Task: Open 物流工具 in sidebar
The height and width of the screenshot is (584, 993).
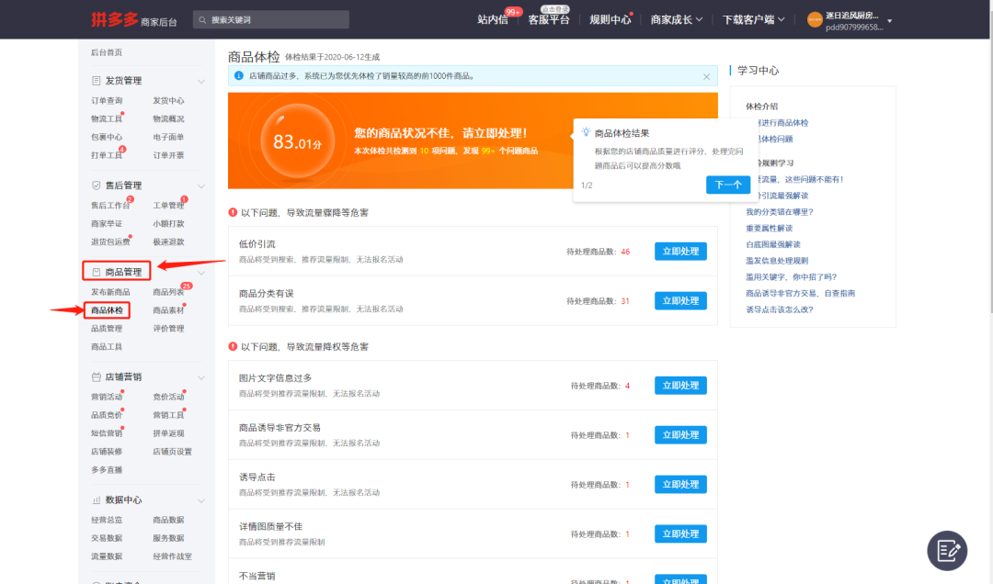Action: tap(107, 119)
